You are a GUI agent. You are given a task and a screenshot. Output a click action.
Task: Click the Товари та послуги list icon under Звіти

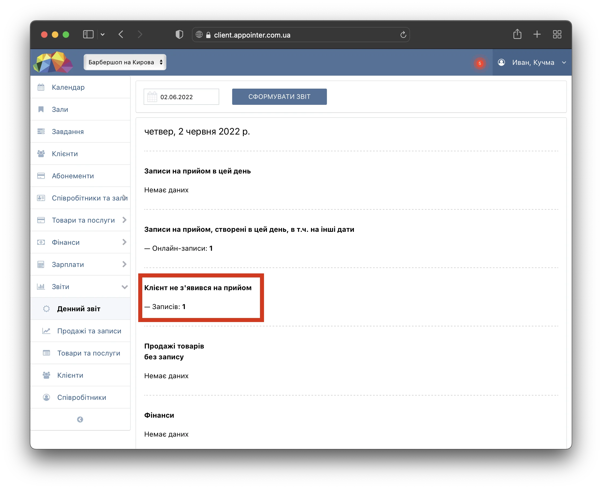46,353
